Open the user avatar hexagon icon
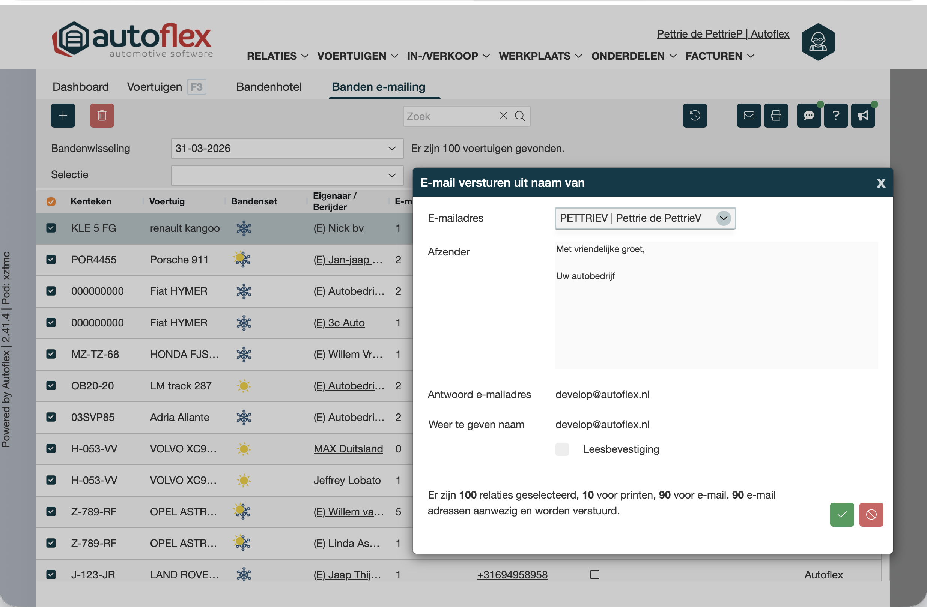927x607 pixels. [x=818, y=42]
